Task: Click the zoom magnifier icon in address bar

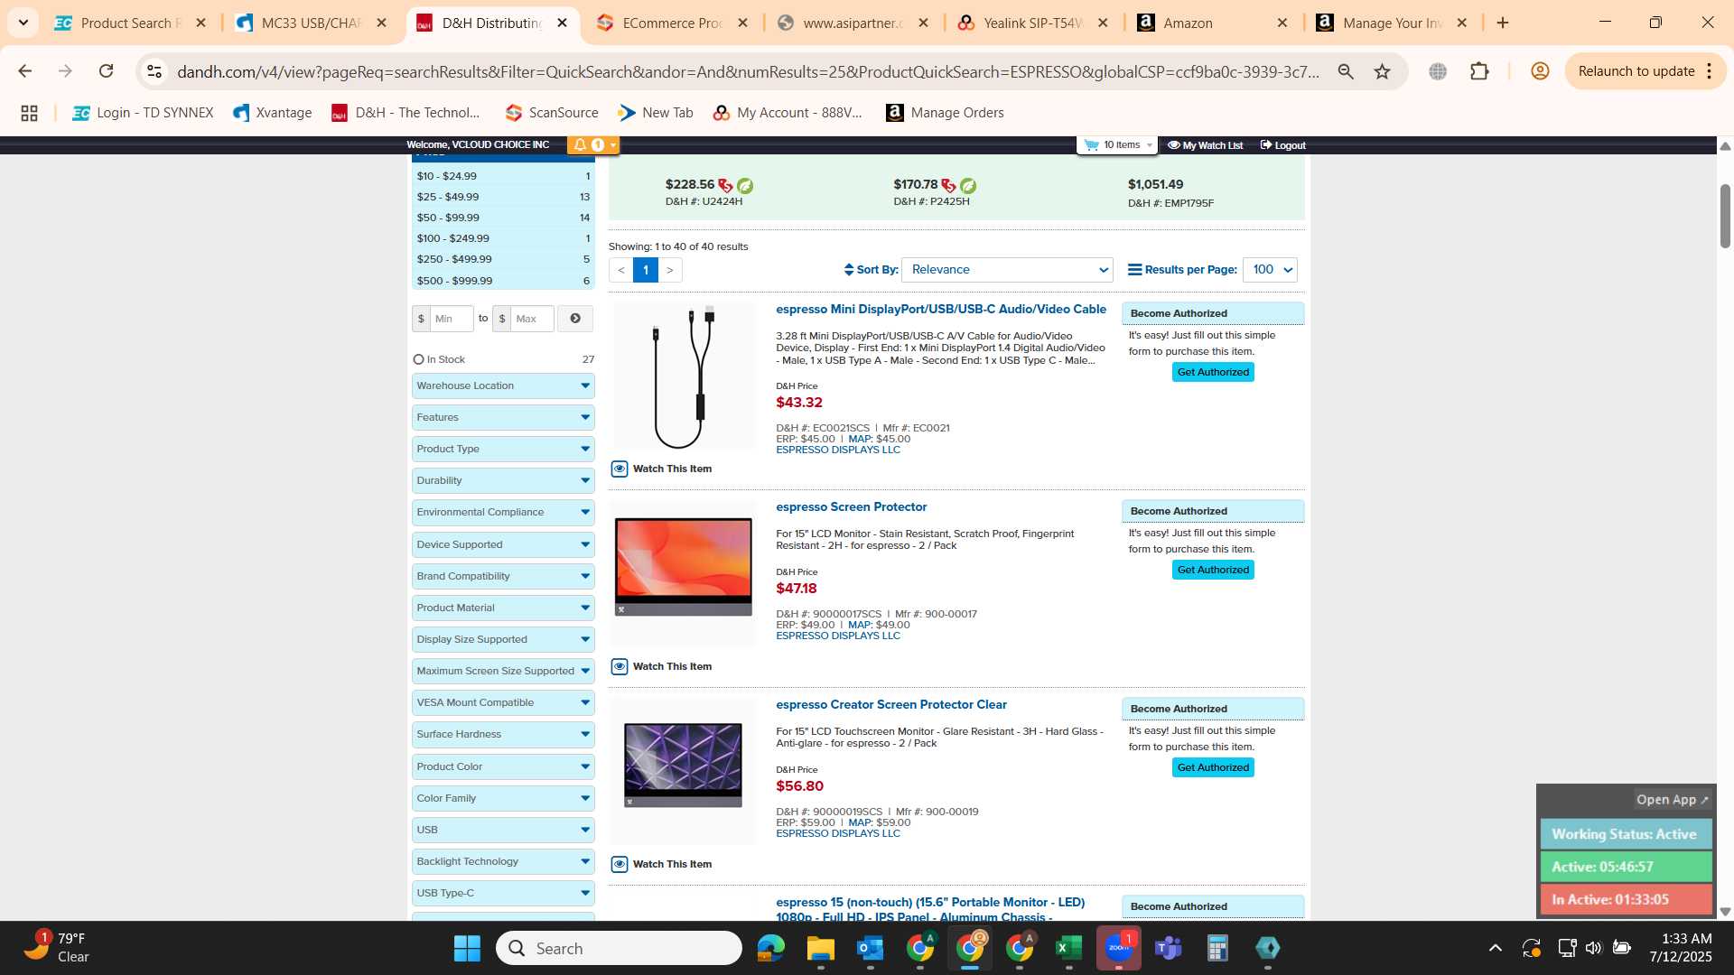Action: [1346, 71]
